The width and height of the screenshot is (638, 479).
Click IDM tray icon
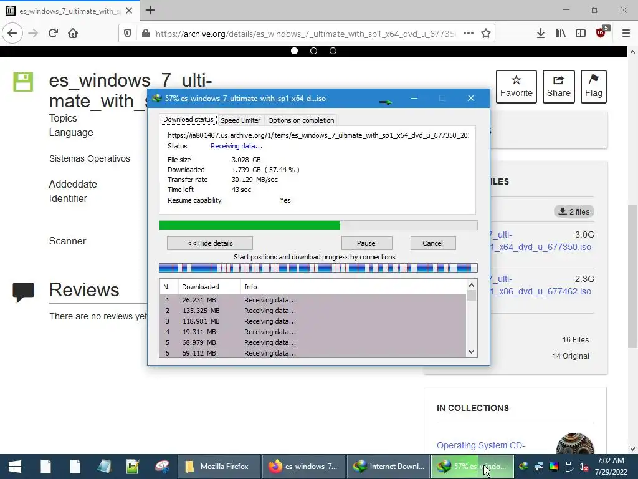coord(523,467)
